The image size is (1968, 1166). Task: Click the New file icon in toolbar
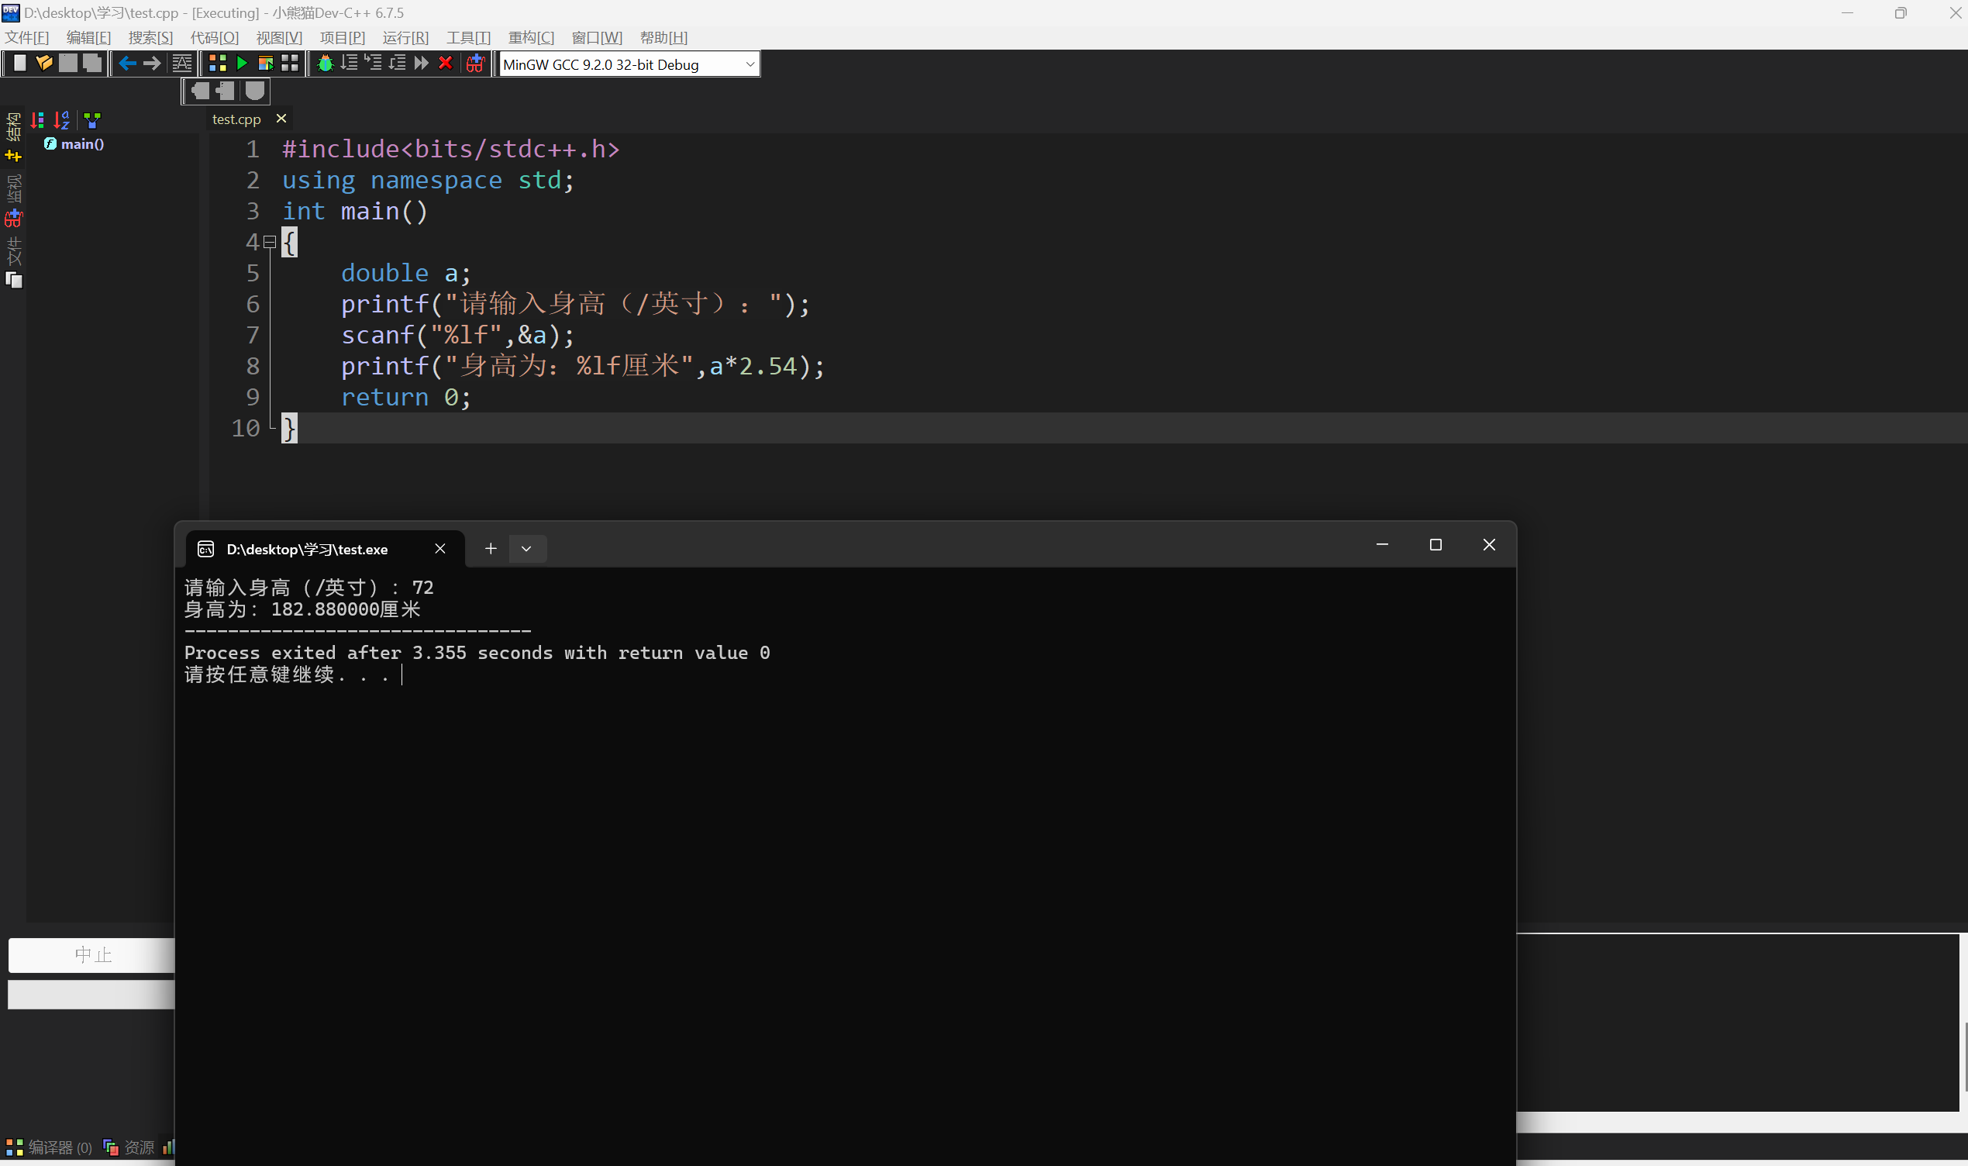pos(19,64)
